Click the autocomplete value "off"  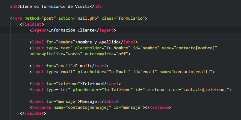tap(122, 54)
